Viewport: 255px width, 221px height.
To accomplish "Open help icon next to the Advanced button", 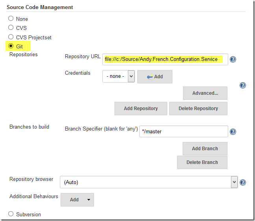I will tap(243, 85).
